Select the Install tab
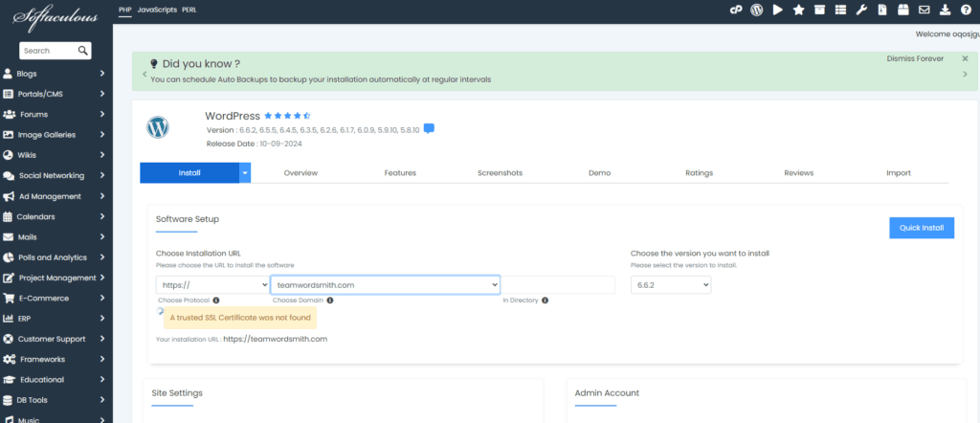980x423 pixels. click(x=189, y=173)
